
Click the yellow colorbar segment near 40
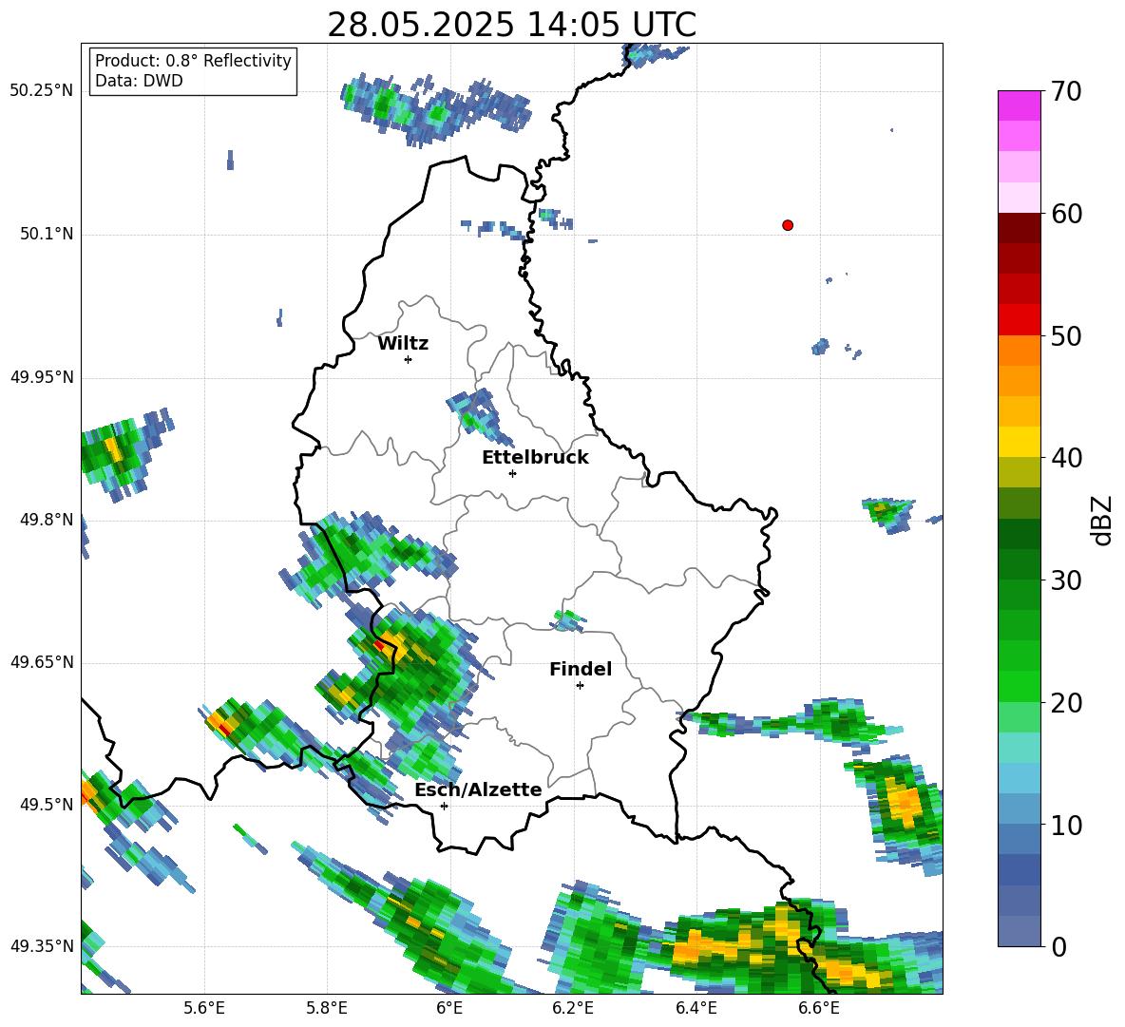tap(1019, 442)
